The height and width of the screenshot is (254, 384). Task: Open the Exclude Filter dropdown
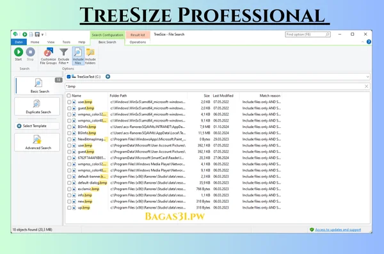63,56
